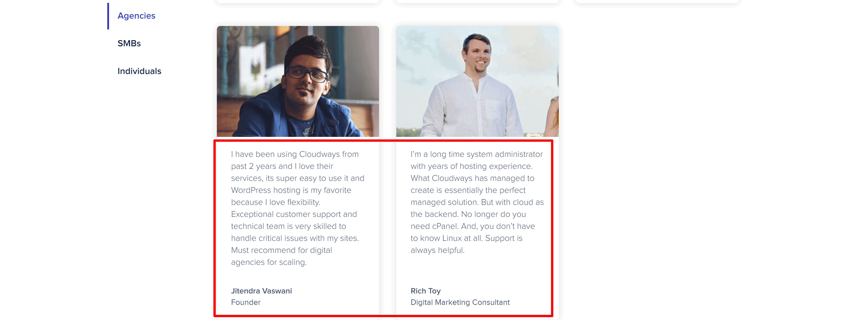848x320 pixels.
Task: Click the Founder job title
Action: pos(245,302)
